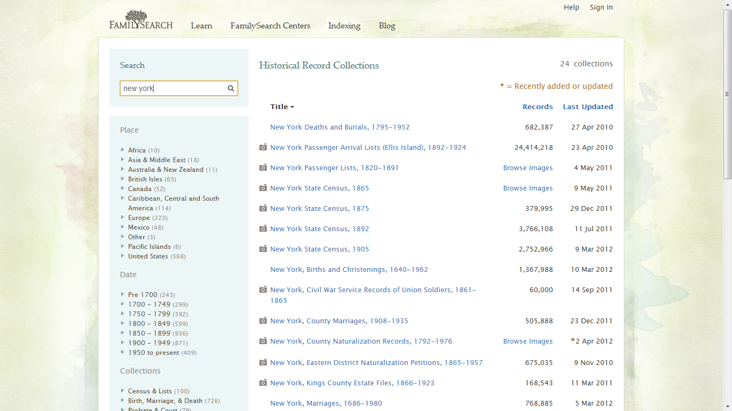Expand the Census & Lists collections filter
The image size is (732, 411).
coord(123,391)
